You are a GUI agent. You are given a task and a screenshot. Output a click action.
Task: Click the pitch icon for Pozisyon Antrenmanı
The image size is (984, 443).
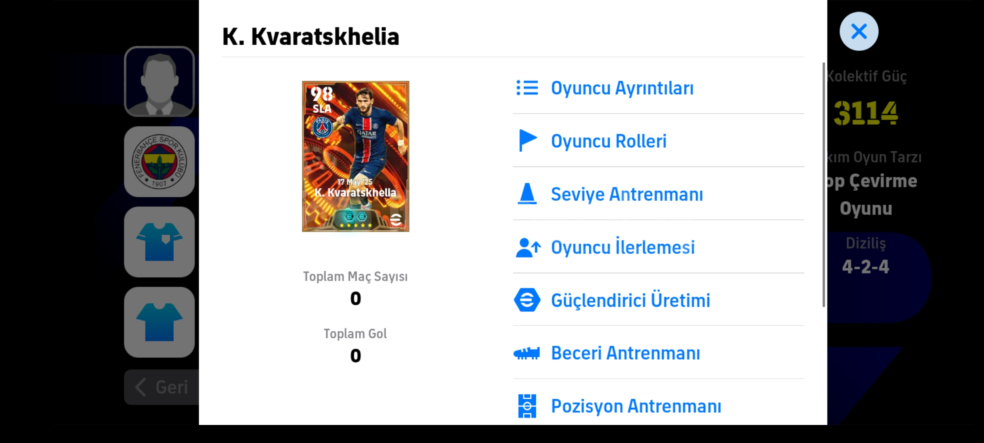527,406
